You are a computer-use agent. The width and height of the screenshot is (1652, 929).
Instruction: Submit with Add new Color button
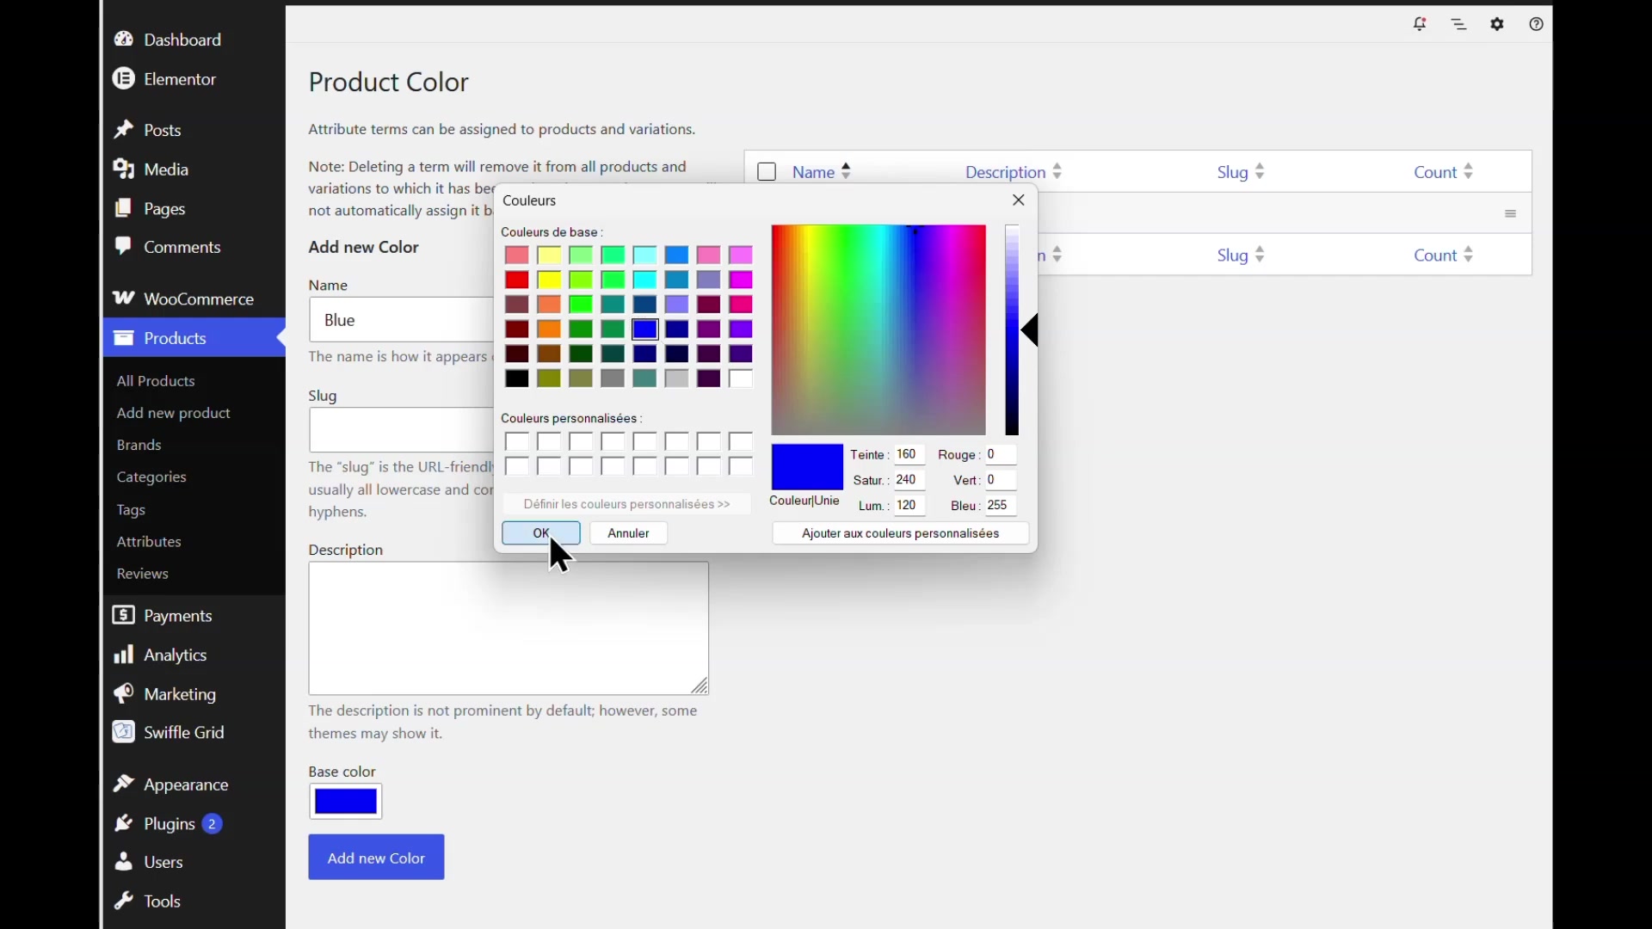(x=377, y=858)
